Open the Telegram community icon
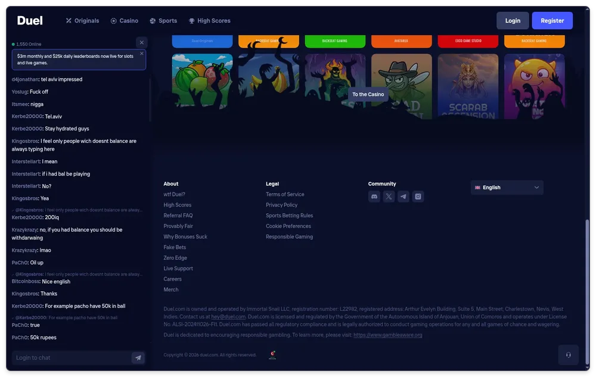This screenshot has width=596, height=377. [403, 197]
